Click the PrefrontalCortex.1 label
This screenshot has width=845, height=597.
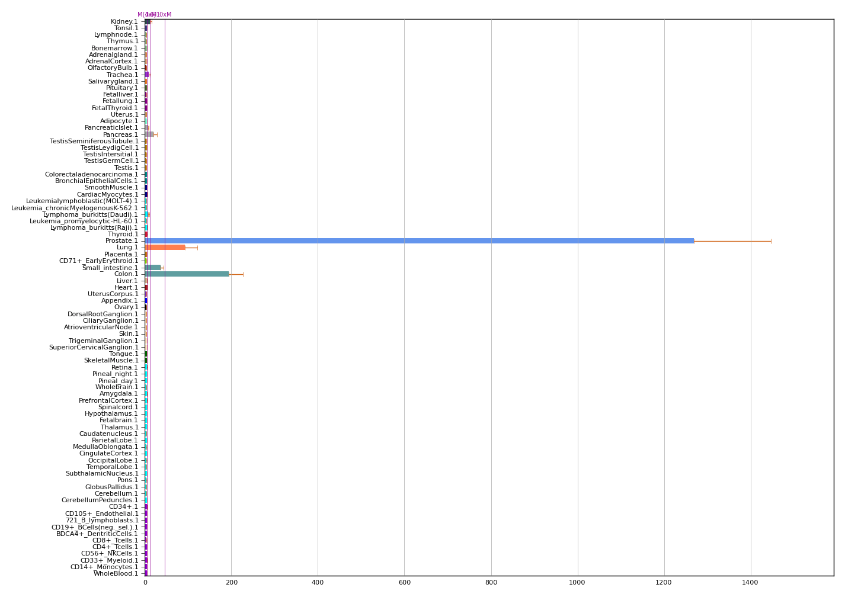tap(108, 401)
